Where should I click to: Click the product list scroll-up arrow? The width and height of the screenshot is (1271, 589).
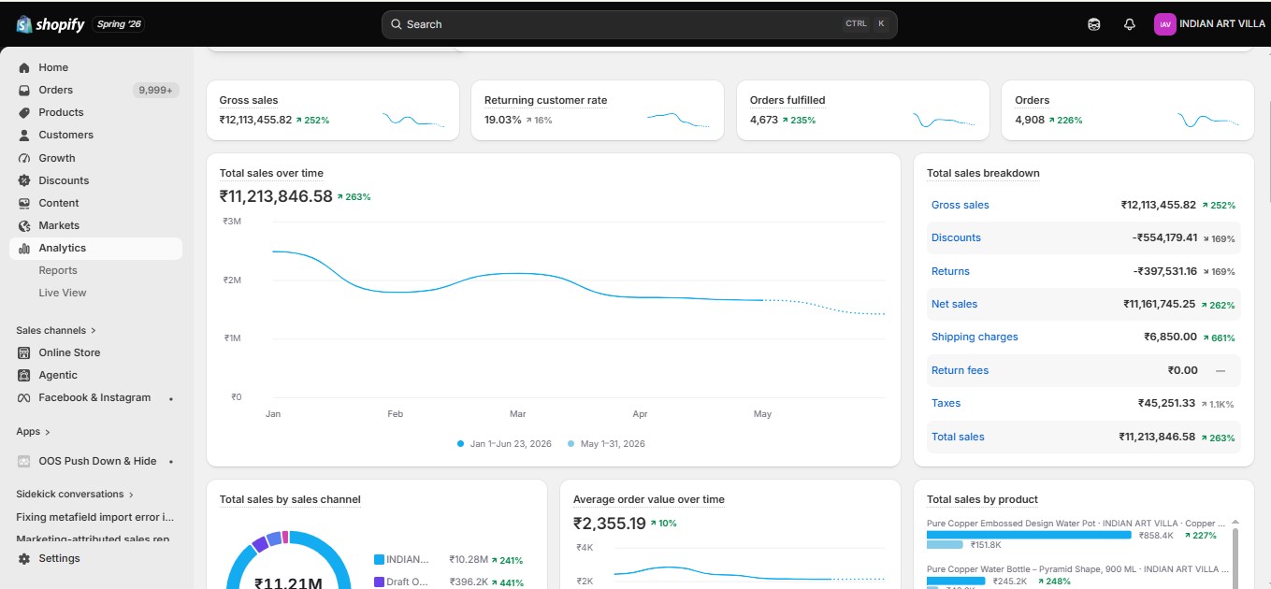(x=1235, y=523)
